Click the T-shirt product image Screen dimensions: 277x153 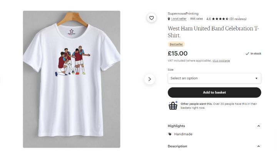(72, 79)
